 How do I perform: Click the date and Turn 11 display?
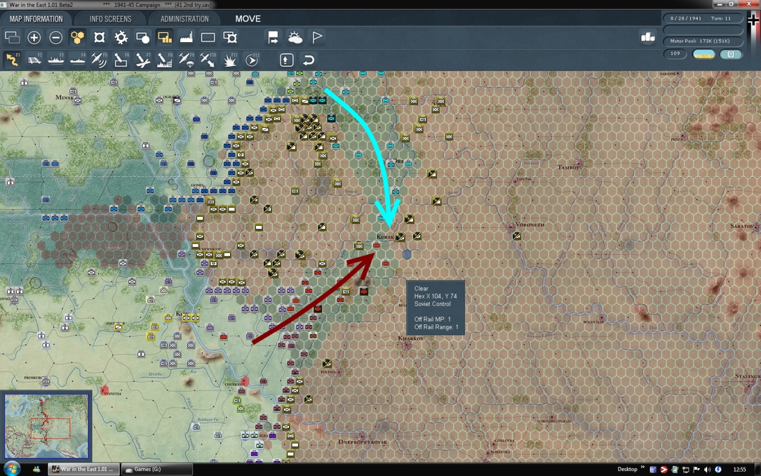(x=703, y=19)
